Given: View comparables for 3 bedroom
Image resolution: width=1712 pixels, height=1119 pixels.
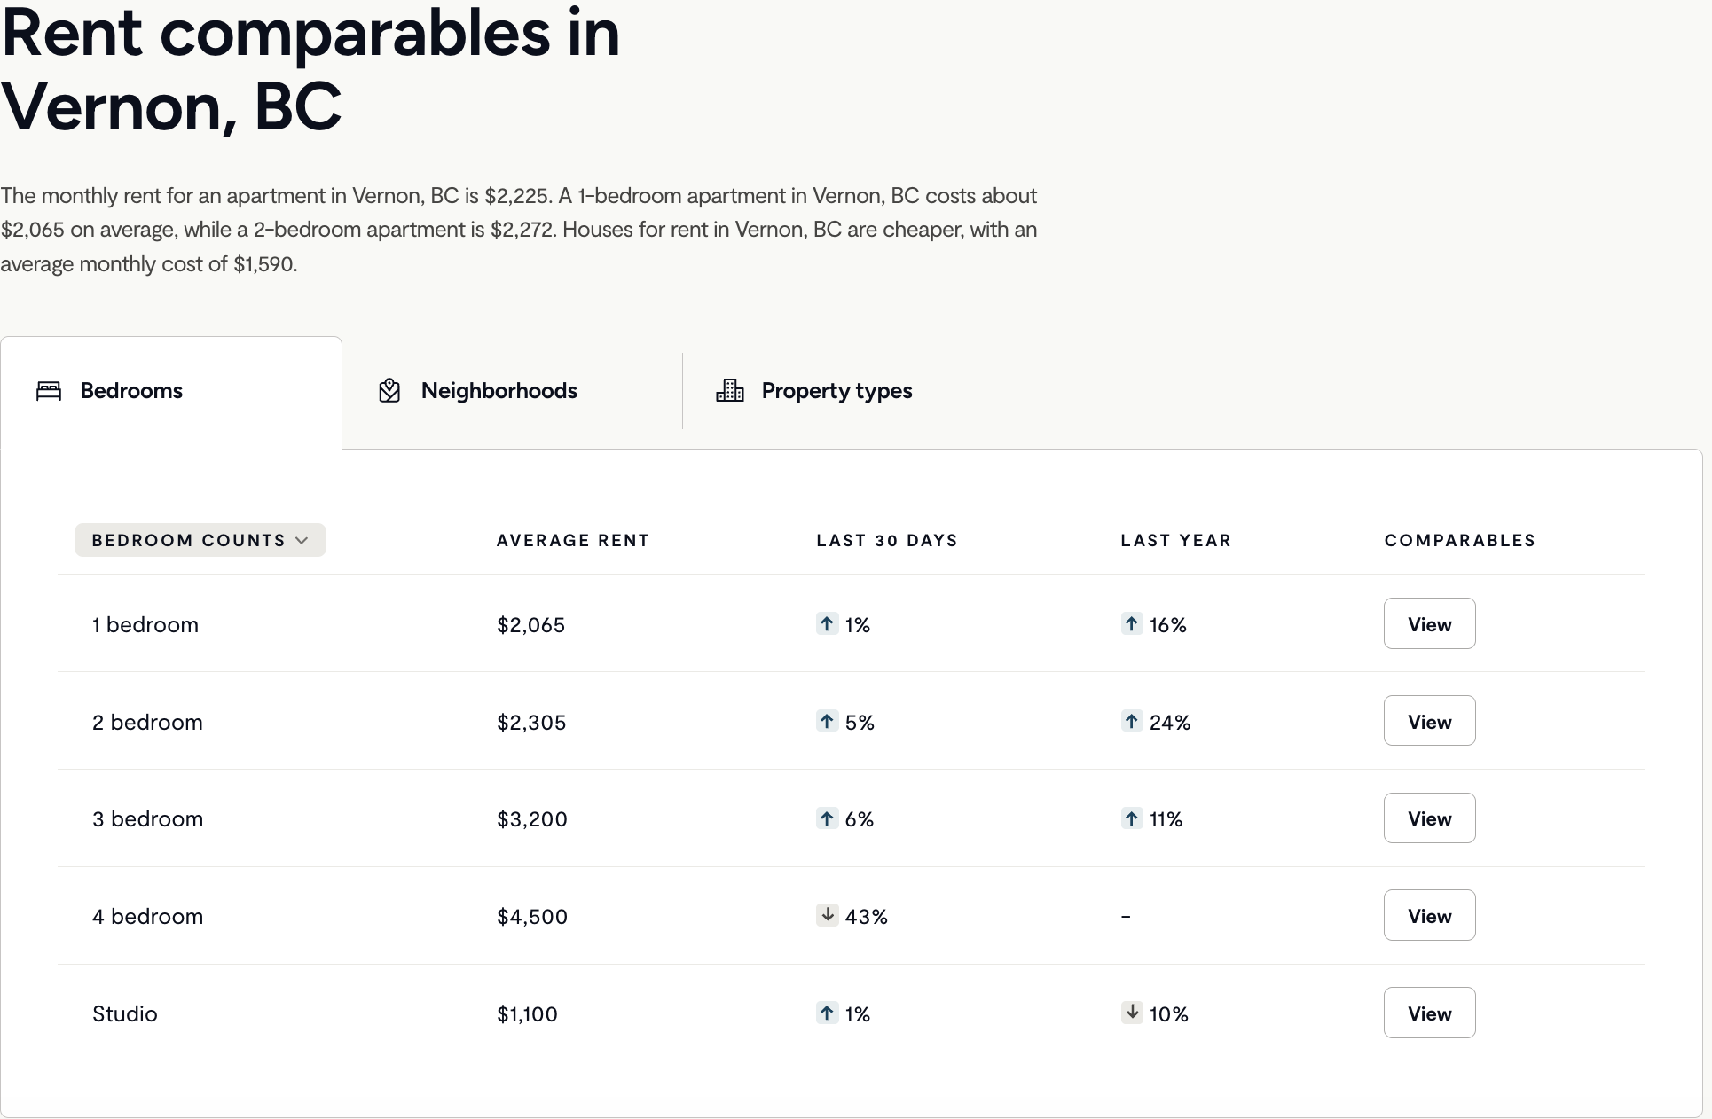Looking at the screenshot, I should (x=1429, y=818).
